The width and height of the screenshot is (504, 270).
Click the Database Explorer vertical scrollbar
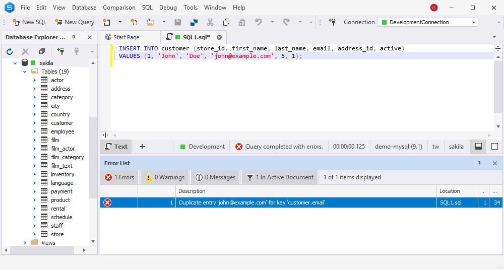93,158
